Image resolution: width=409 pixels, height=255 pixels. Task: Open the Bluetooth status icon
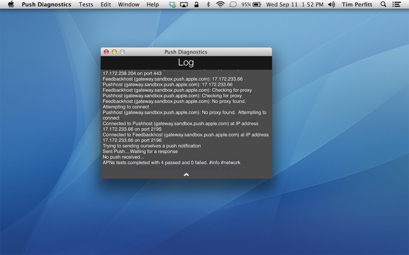pyautogui.click(x=208, y=5)
